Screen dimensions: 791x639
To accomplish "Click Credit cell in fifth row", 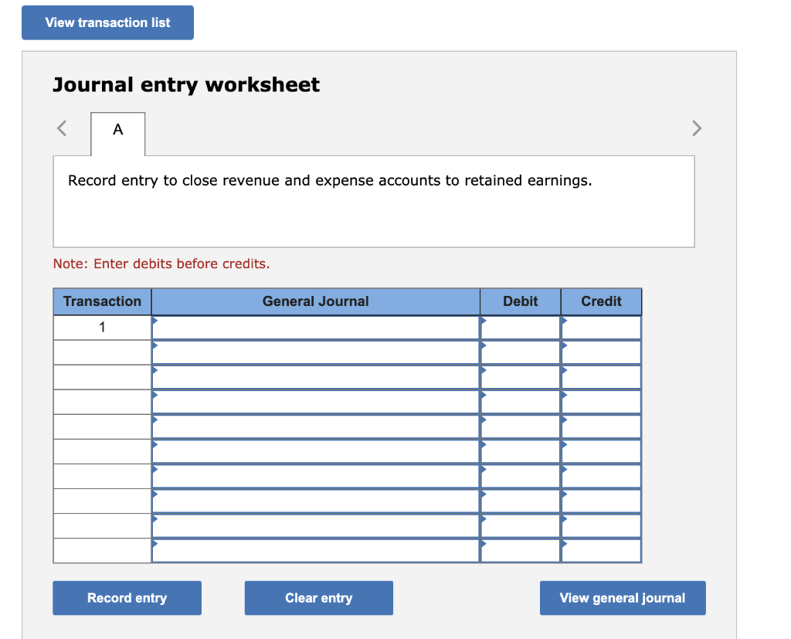I will [x=601, y=427].
